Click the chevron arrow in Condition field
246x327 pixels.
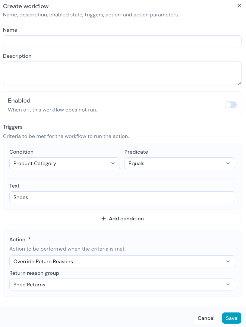[113, 163]
